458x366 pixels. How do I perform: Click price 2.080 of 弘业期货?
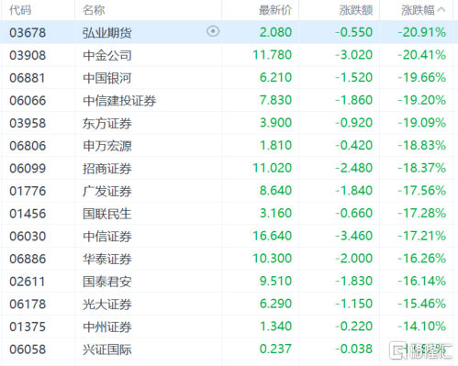pos(275,32)
